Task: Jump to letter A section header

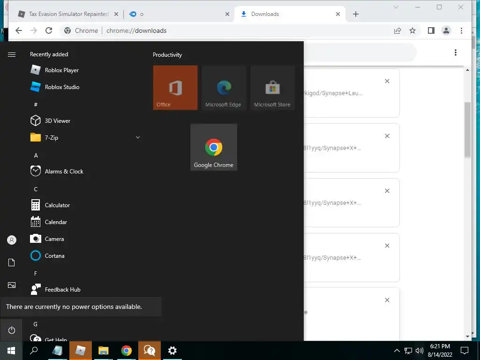Action: (36, 156)
